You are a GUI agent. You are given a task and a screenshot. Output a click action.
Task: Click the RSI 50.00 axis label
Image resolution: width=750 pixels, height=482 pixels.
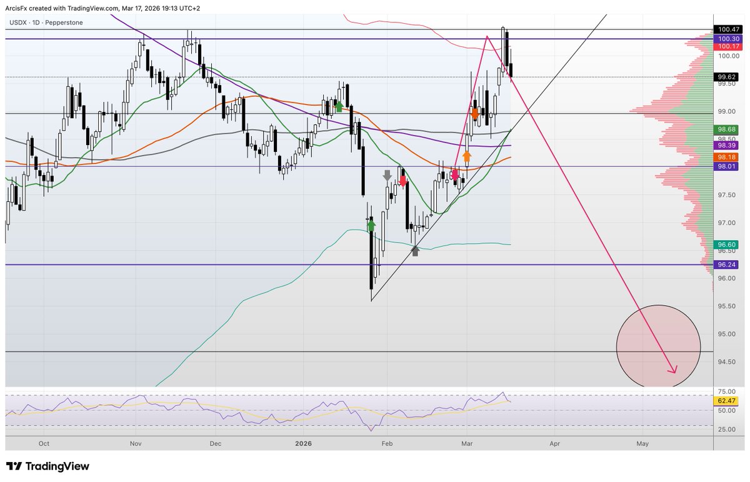pos(726,411)
